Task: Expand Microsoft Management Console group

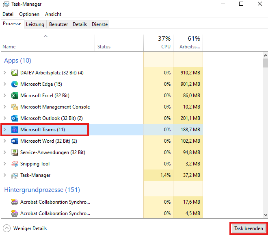Action: click(5, 107)
